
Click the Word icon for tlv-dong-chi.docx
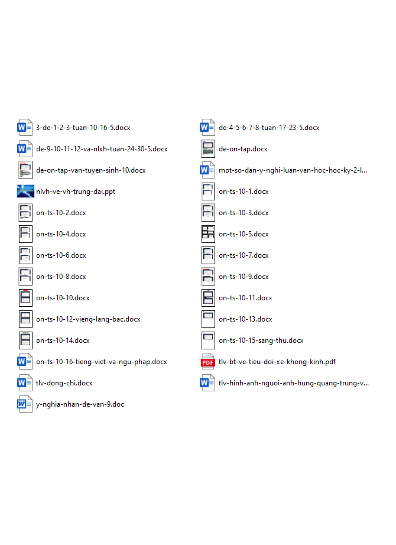click(x=25, y=383)
